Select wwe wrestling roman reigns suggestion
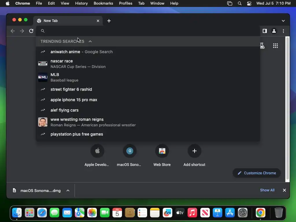The height and width of the screenshot is (222, 296). click(148, 122)
